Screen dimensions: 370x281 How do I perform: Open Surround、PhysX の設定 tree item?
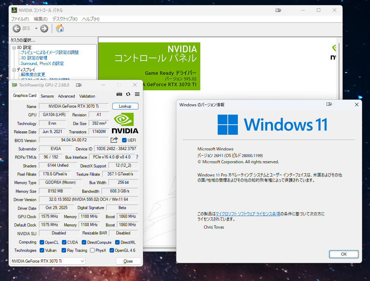pos(42,64)
